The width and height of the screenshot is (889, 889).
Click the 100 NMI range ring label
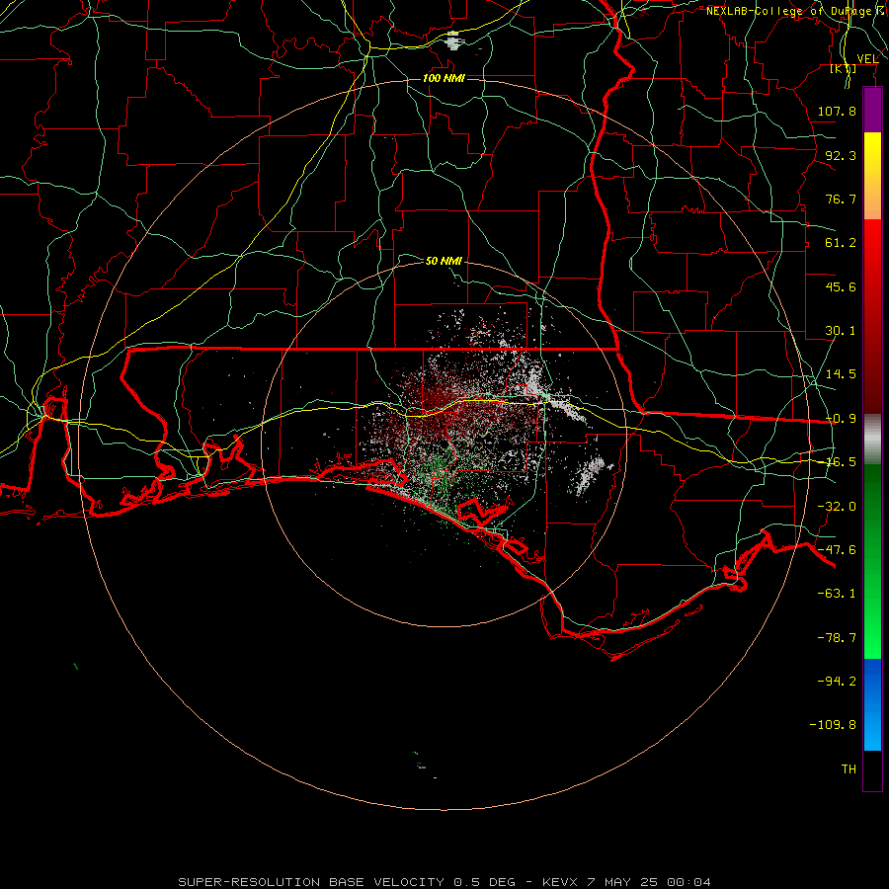click(444, 78)
